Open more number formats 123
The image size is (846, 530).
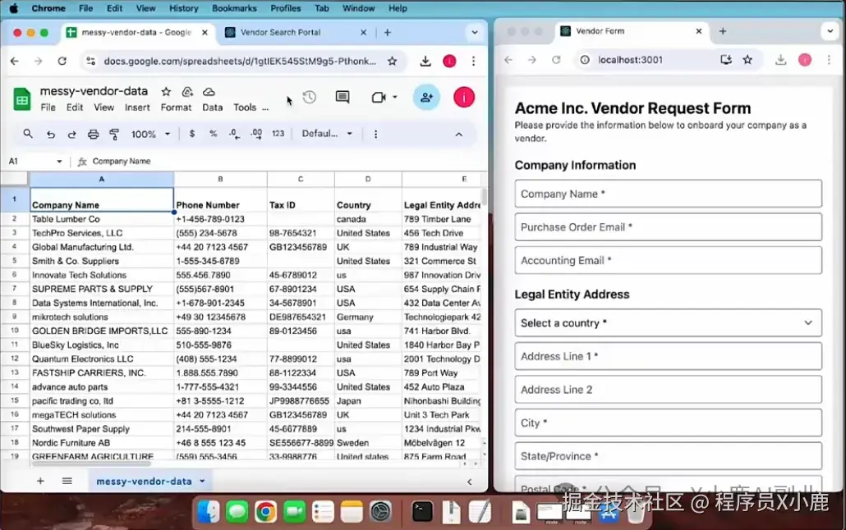(x=278, y=133)
